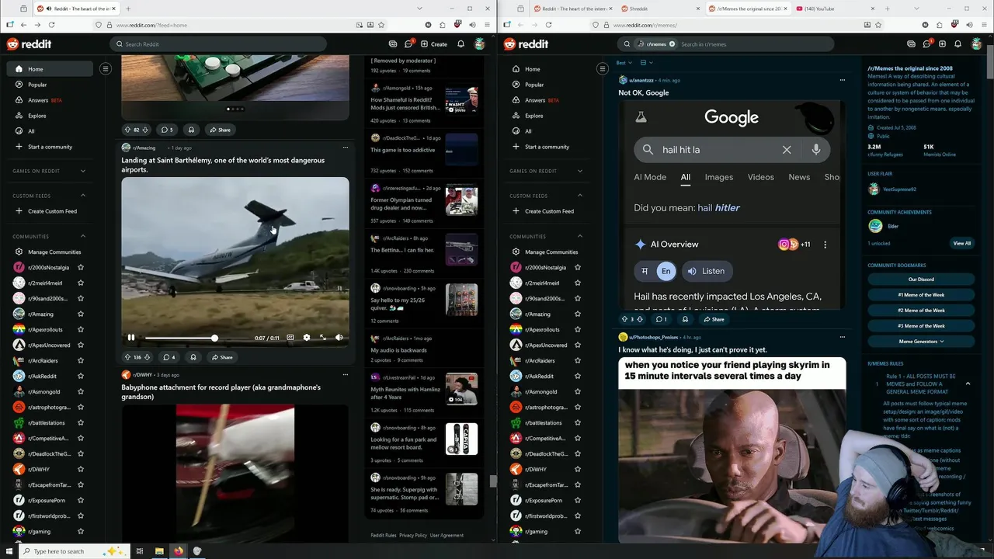Downvote the Saint Barthélemy landing post
The width and height of the screenshot is (994, 559).
click(x=146, y=357)
